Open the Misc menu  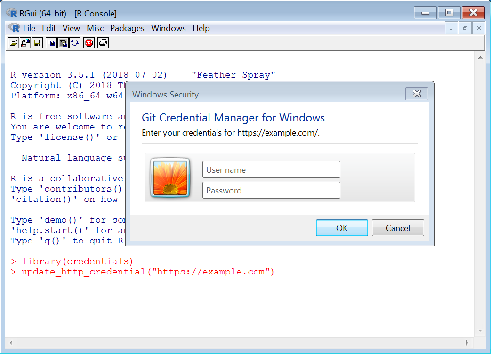point(95,28)
